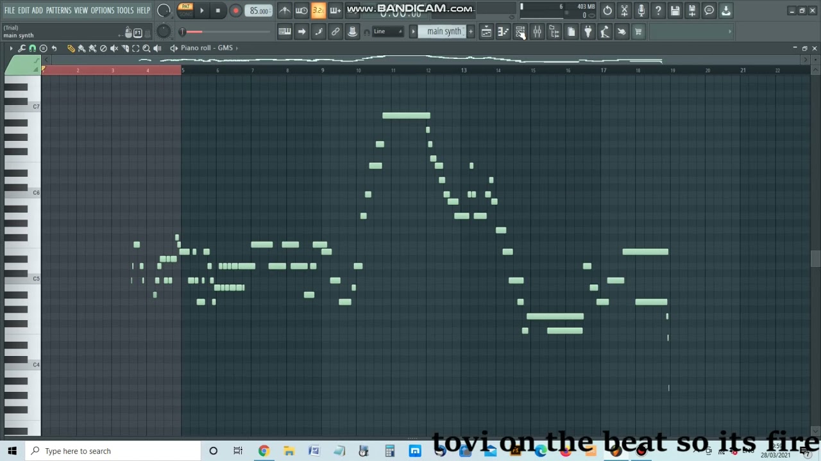Toggle the 3.2.1 countdown before recording
The height and width of the screenshot is (461, 821).
318,10
